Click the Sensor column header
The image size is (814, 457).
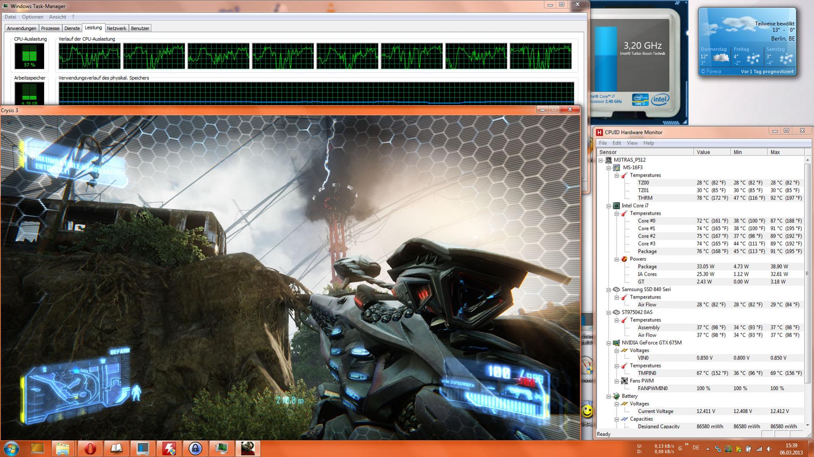coord(645,152)
